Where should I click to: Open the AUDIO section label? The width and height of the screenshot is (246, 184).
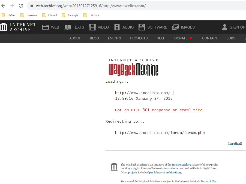(128, 27)
